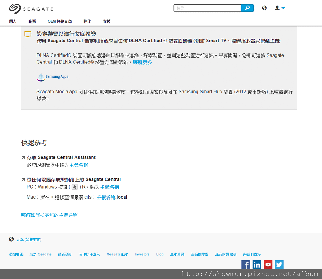
Task: Open the 與我們聯絡 footer link
Action: pyautogui.click(x=252, y=254)
